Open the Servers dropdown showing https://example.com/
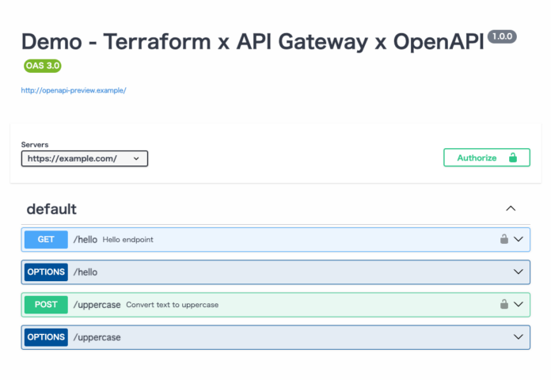This screenshot has height=380, width=551. [85, 158]
